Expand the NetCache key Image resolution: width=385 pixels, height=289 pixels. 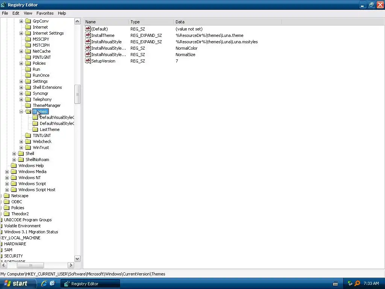coord(21,51)
